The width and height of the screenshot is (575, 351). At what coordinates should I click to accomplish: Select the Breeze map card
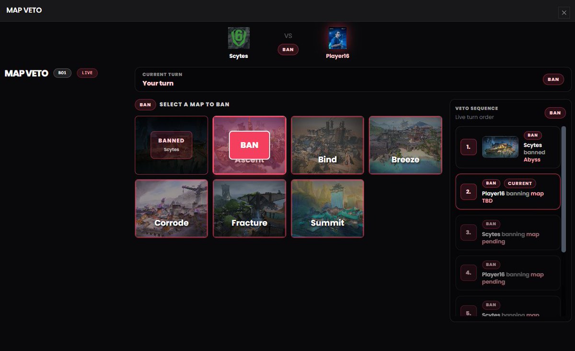coord(405,145)
